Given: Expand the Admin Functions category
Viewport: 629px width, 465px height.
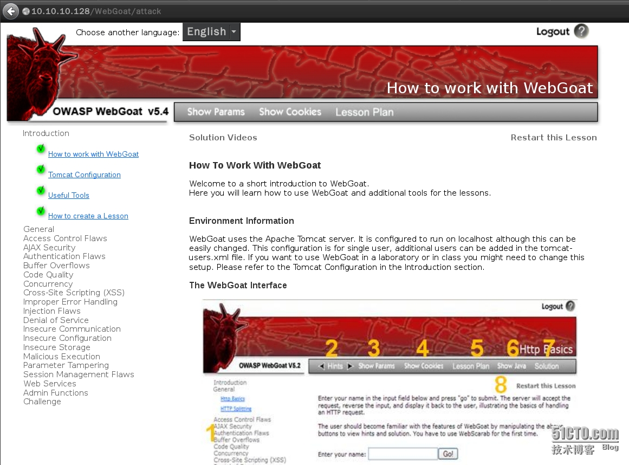Looking at the screenshot, I should 56,393.
